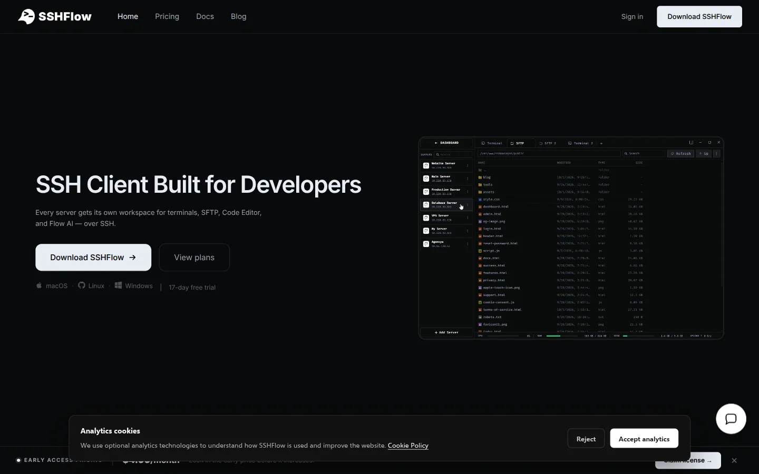
Task: Select the My Server entry in preview
Action: (446, 231)
